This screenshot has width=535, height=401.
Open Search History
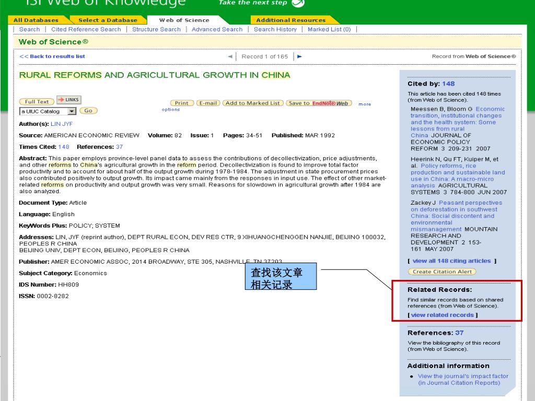click(275, 29)
